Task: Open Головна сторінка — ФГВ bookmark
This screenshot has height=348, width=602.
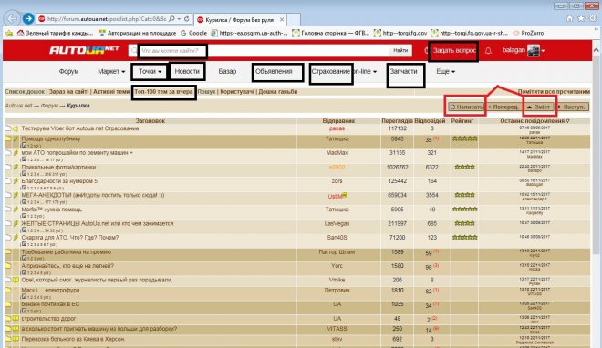Action: point(331,33)
